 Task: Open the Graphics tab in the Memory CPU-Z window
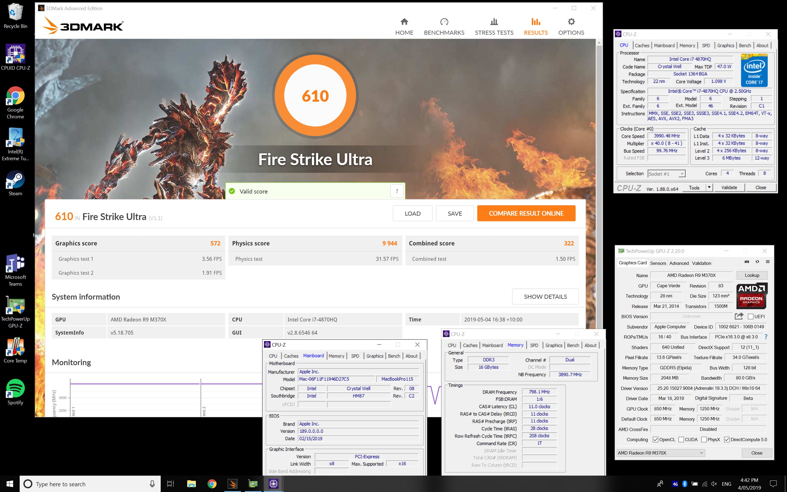554,345
